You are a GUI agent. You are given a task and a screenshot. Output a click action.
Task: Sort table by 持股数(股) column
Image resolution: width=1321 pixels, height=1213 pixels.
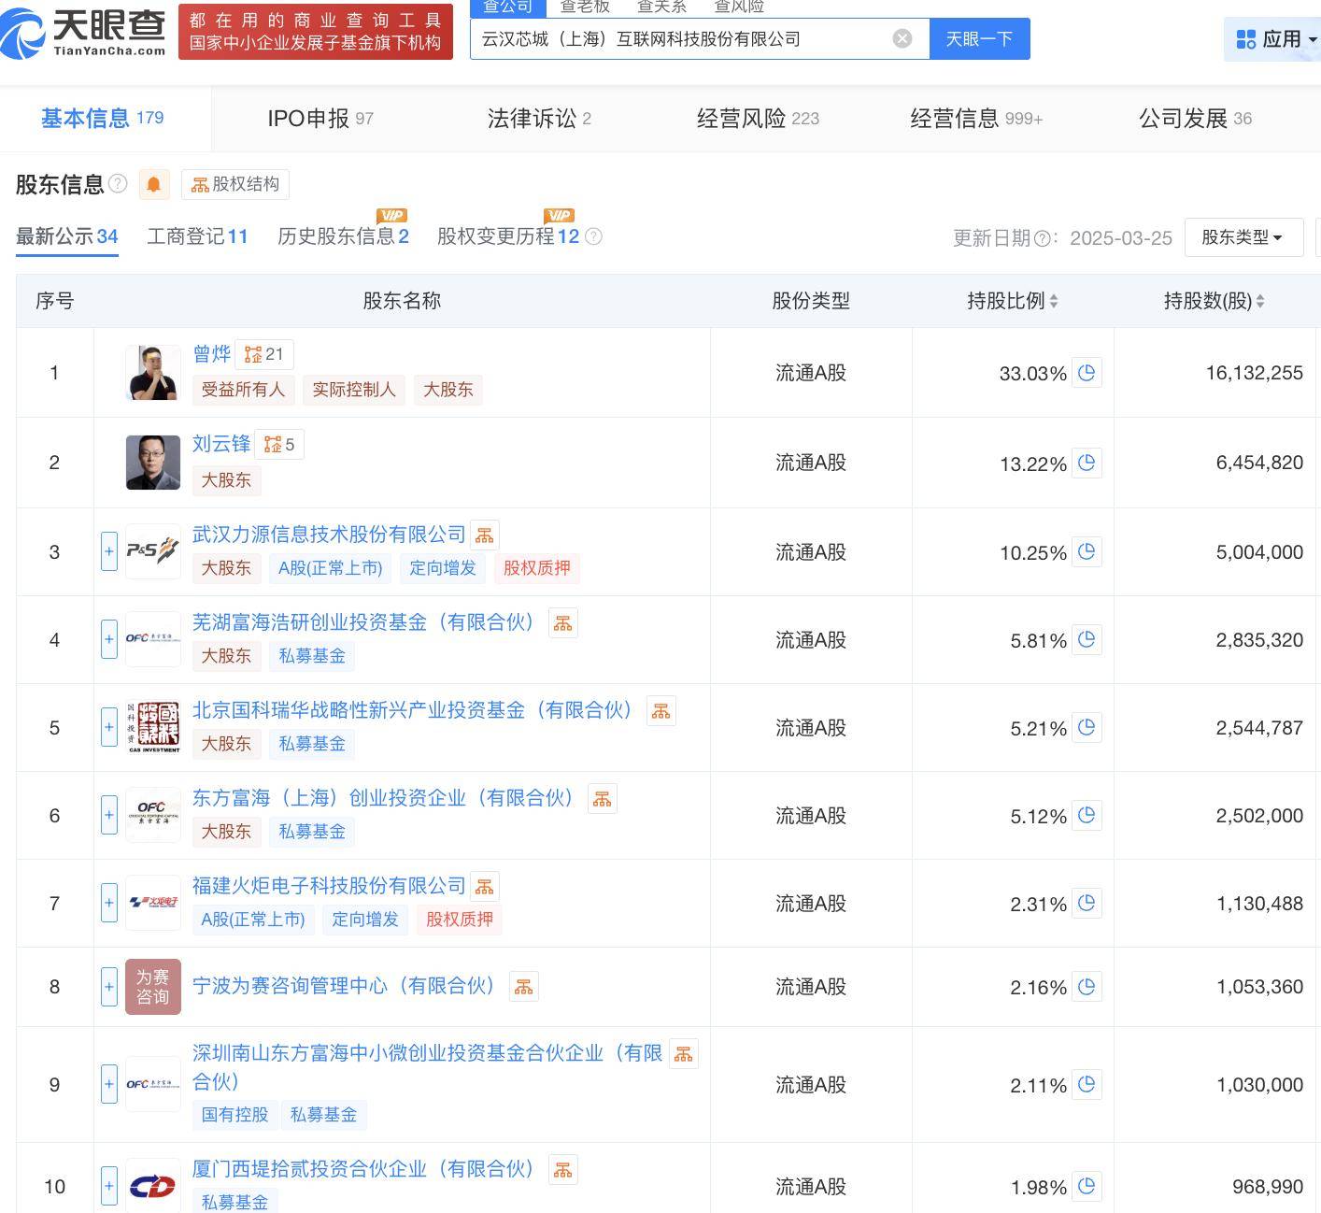(1213, 301)
